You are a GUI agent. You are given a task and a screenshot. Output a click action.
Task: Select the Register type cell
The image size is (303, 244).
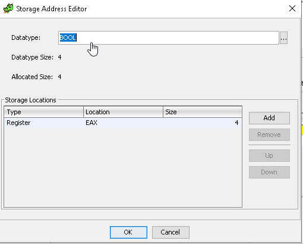coord(43,123)
